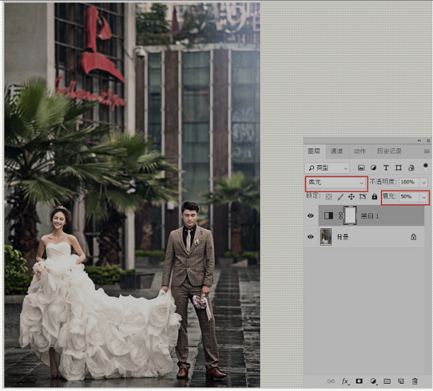
Task: Filter layers by adjustment layer icon
Action: coord(374,168)
